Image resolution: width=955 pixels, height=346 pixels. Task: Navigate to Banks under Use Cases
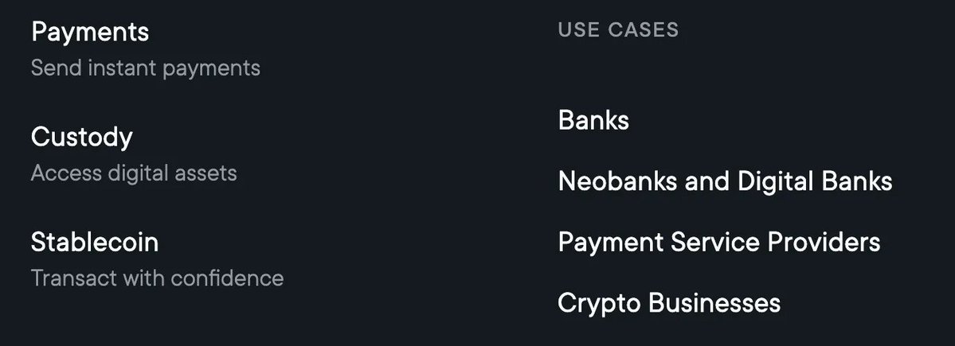(x=593, y=121)
